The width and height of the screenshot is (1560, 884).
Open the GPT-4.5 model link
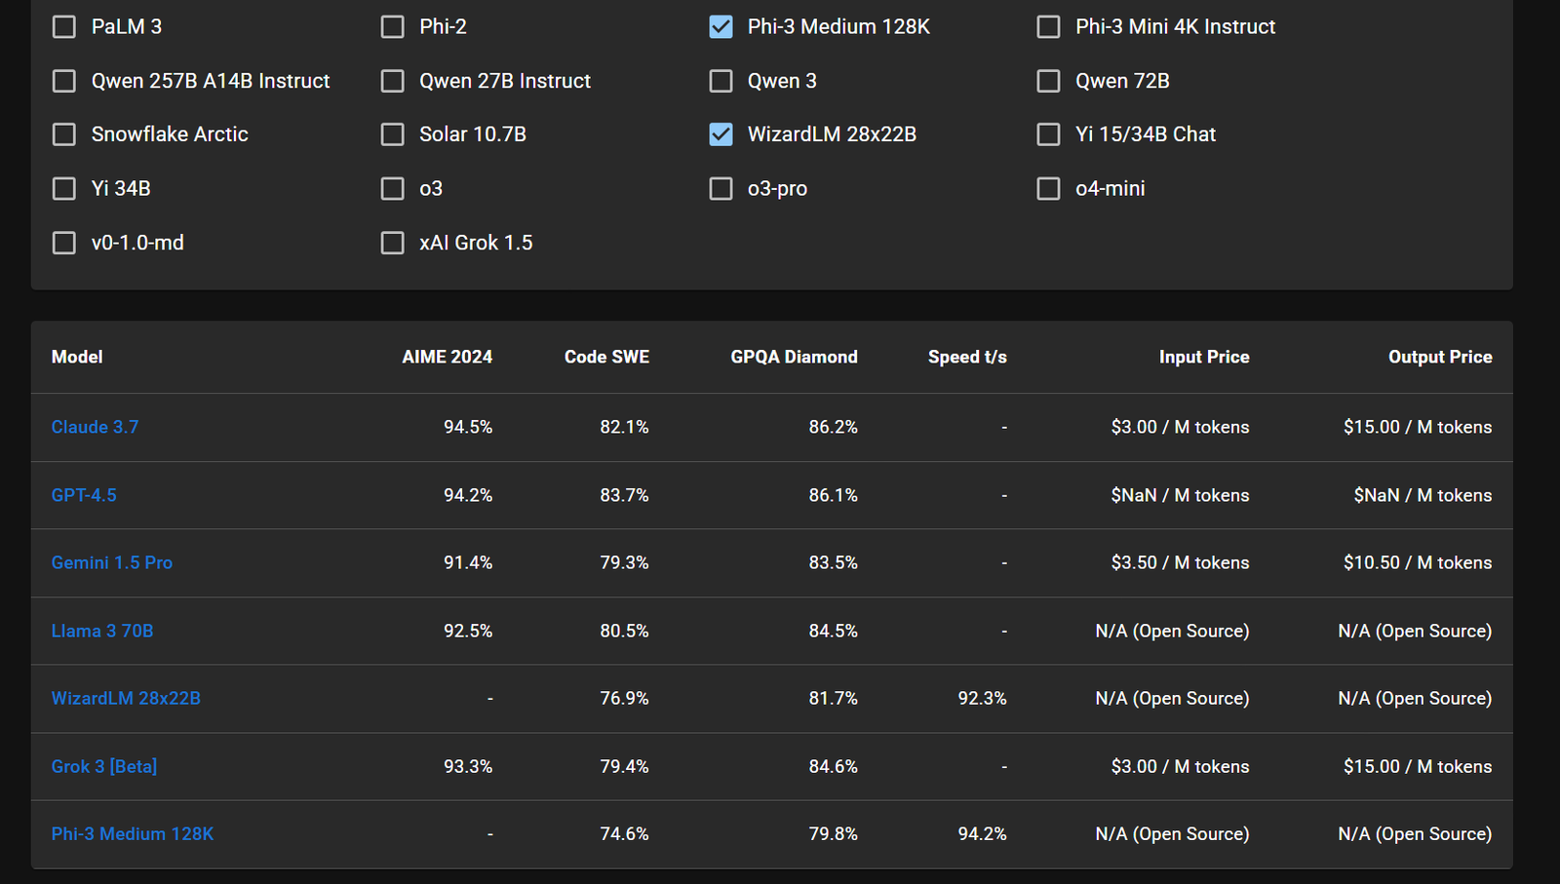coord(84,495)
